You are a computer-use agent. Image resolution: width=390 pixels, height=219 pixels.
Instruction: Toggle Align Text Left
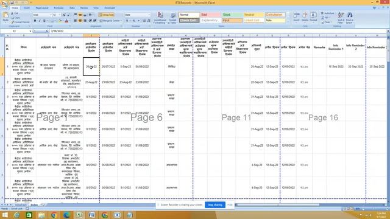pyautogui.click(x=76, y=21)
